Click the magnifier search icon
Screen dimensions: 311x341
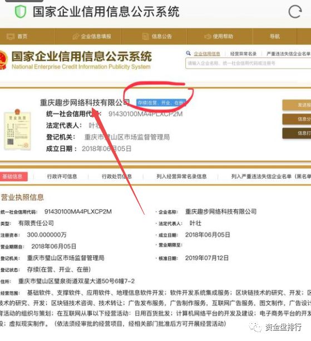189,53
